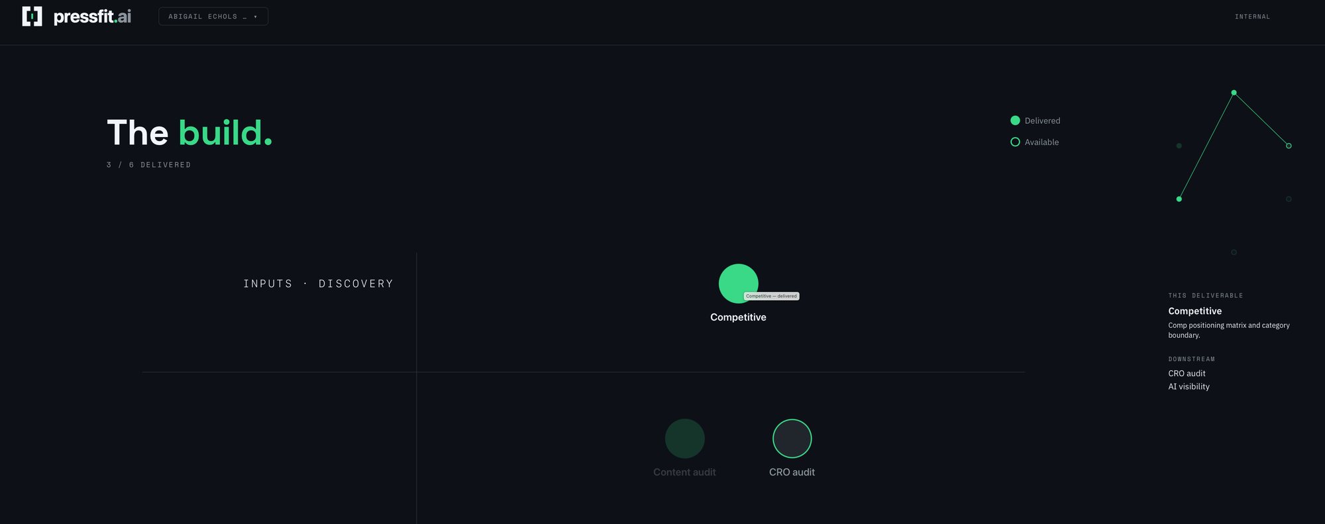This screenshot has width=1325, height=524.
Task: Click the pressfit.ai bracket logo icon
Action: pyautogui.click(x=32, y=17)
